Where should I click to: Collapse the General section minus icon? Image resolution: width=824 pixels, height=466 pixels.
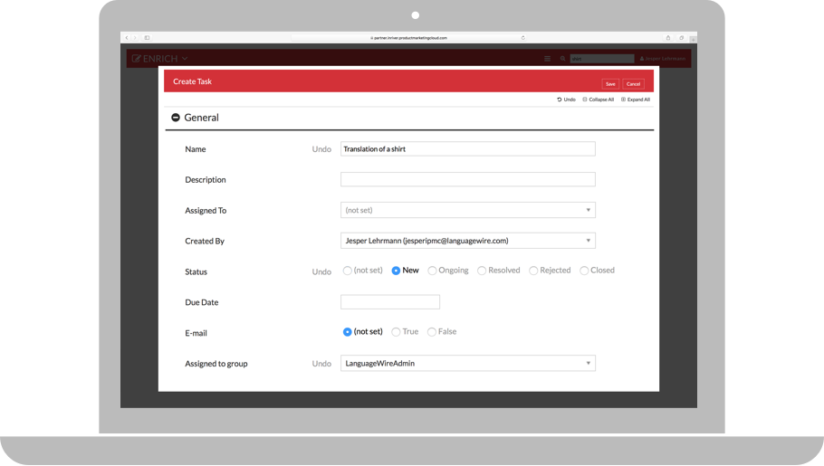(x=176, y=118)
